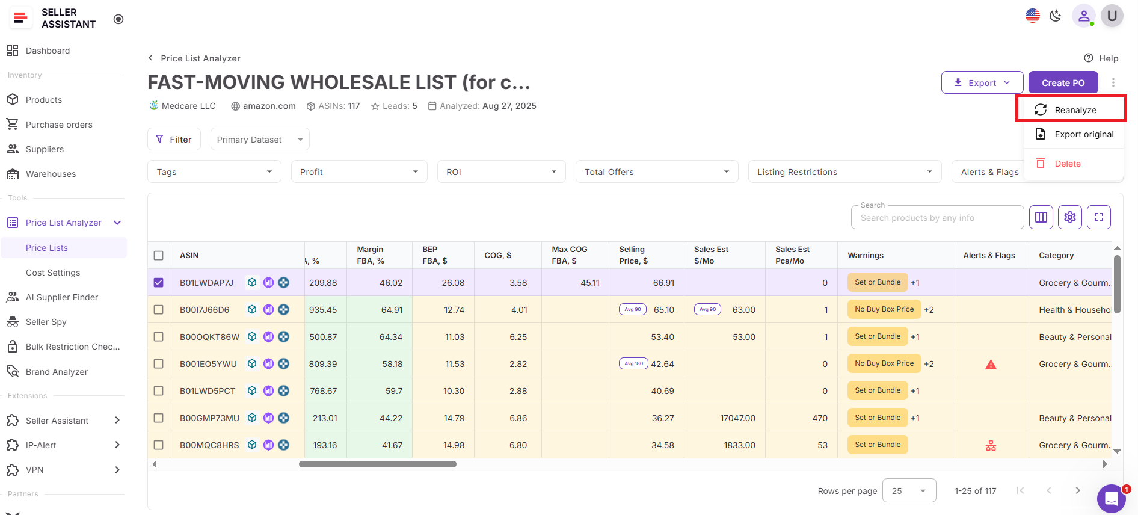The image size is (1138, 515).
Task: Click the Seller Assistant logo icon
Action: coord(20,18)
